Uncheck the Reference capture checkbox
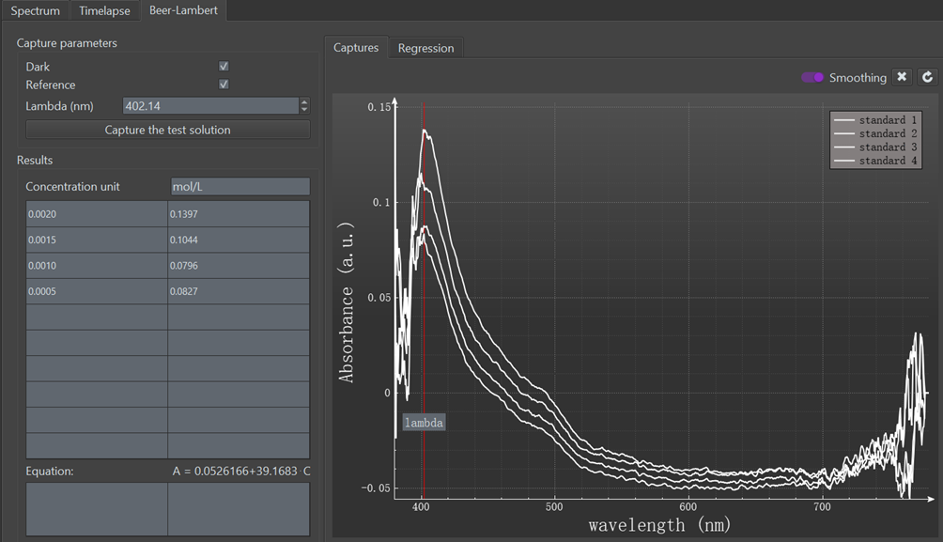This screenshot has width=943, height=542. point(224,85)
